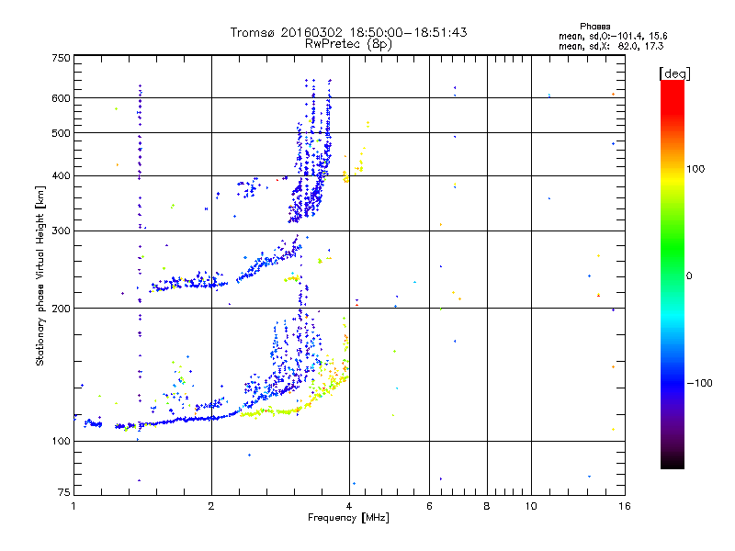Click the x-axis tick label '8'
The width and height of the screenshot is (735, 551).
tap(487, 506)
